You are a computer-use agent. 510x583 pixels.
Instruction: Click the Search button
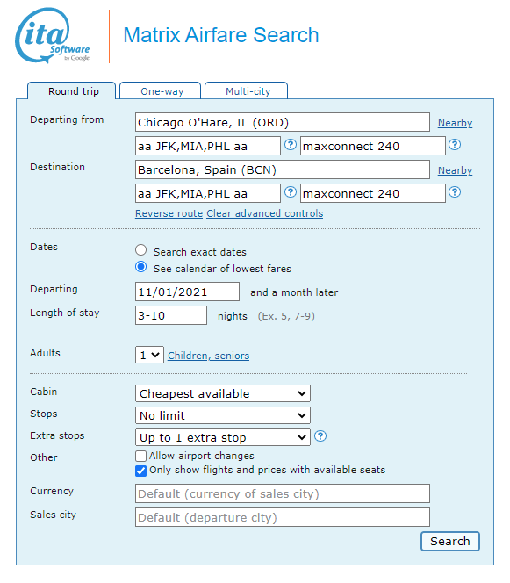450,541
